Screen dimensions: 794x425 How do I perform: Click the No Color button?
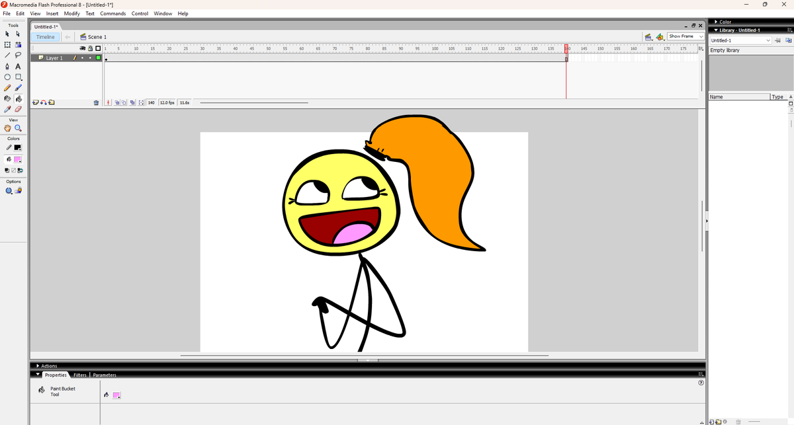click(14, 171)
